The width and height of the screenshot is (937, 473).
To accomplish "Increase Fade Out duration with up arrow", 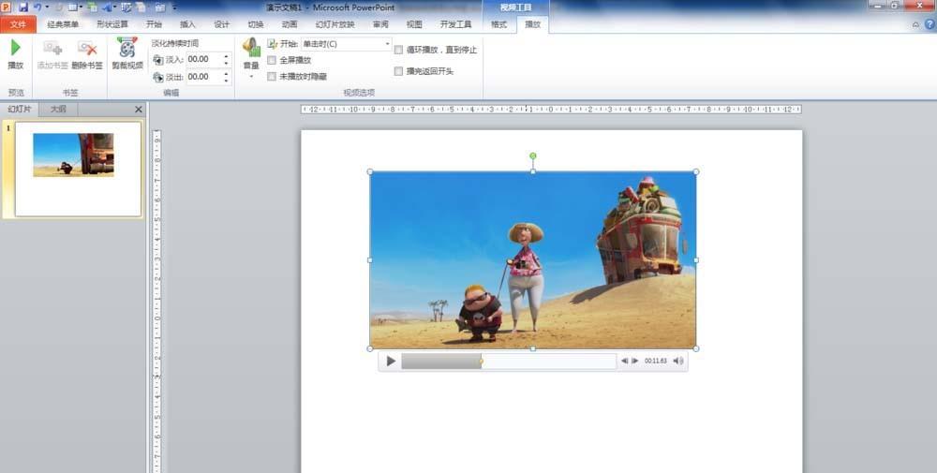I will [x=226, y=73].
